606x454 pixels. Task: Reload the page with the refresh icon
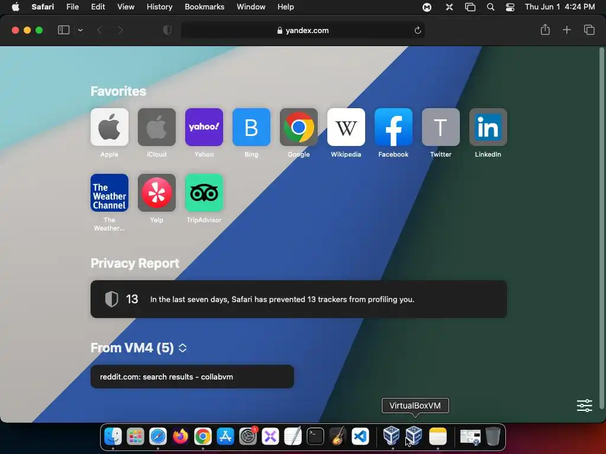417,30
